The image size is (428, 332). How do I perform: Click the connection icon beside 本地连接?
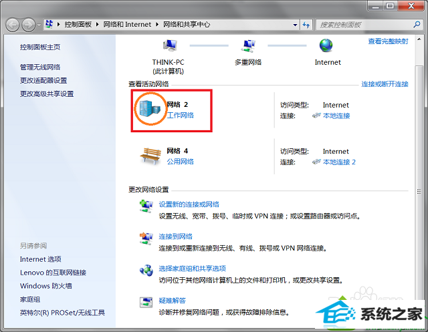click(316, 116)
